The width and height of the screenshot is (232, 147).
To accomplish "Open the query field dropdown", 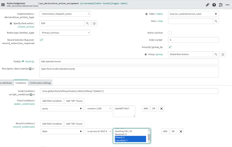I will pyautogui.click(x=62, y=108).
